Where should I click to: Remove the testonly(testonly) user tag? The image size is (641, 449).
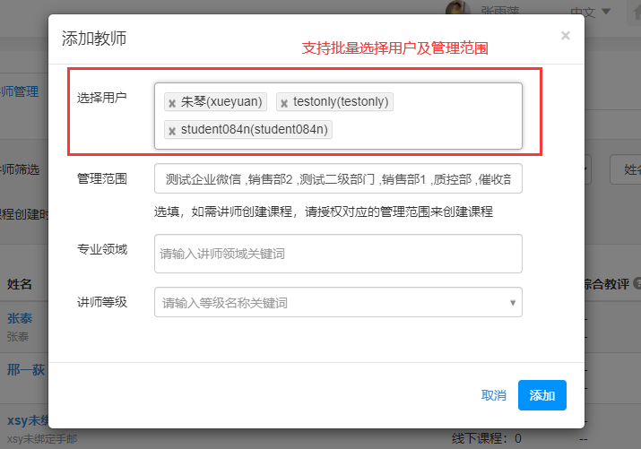point(284,103)
